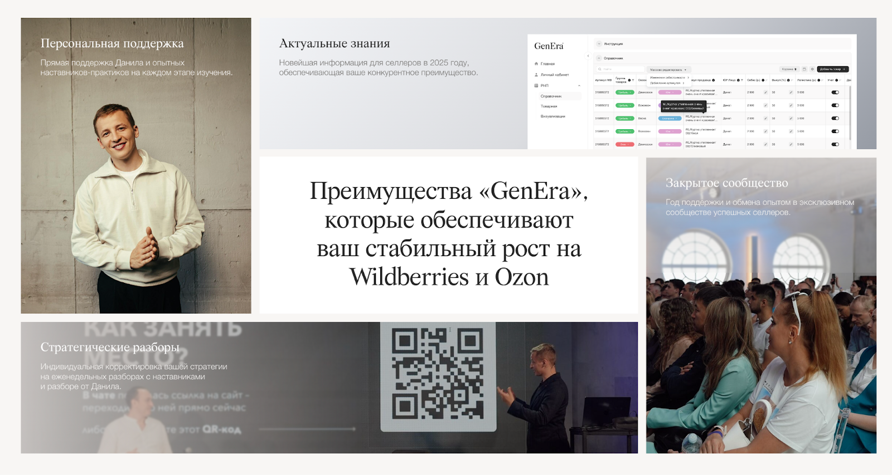Click the calendar icon beside РНП
The image size is (892, 475).
tap(536, 85)
